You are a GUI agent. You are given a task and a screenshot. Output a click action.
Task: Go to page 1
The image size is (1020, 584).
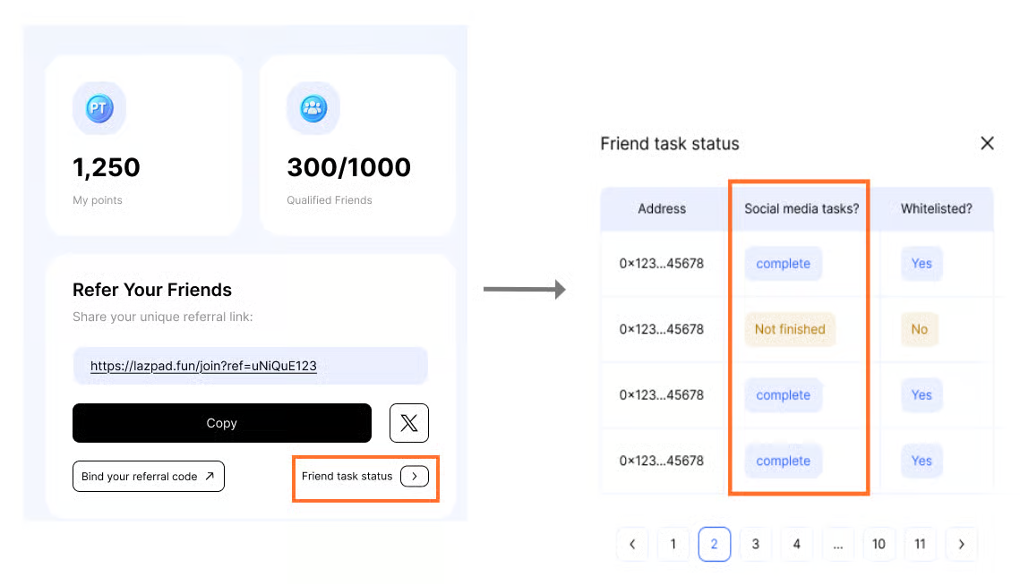673,544
